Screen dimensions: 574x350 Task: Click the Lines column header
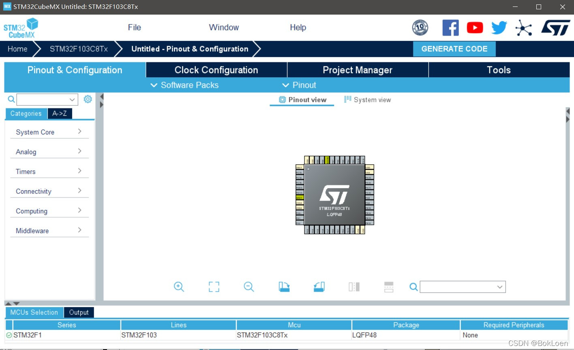pos(178,325)
